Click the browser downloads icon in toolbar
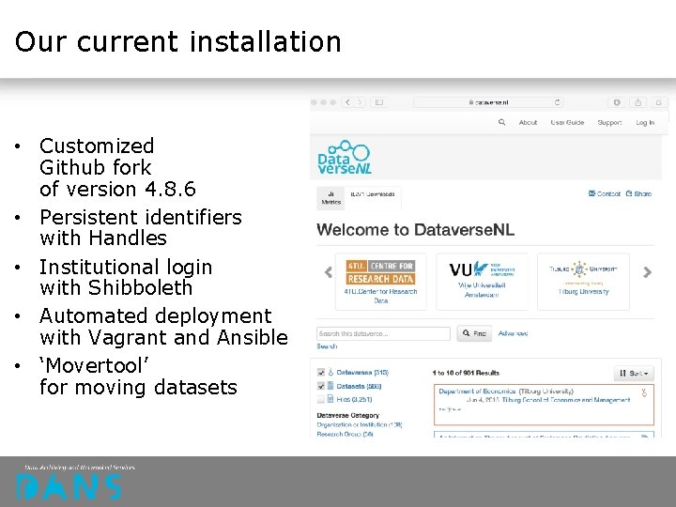Viewport: 676px width, 507px height. [617, 102]
